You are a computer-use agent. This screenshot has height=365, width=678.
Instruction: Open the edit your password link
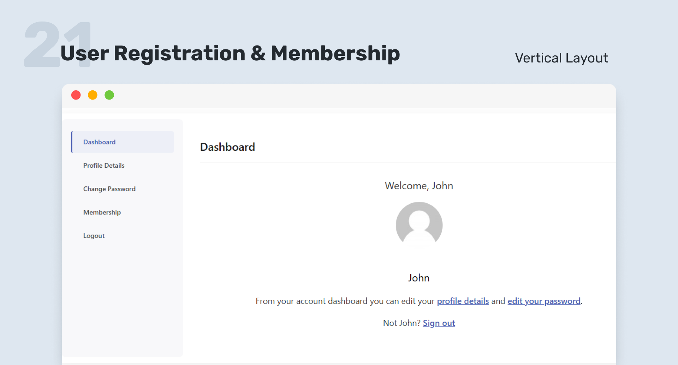544,301
